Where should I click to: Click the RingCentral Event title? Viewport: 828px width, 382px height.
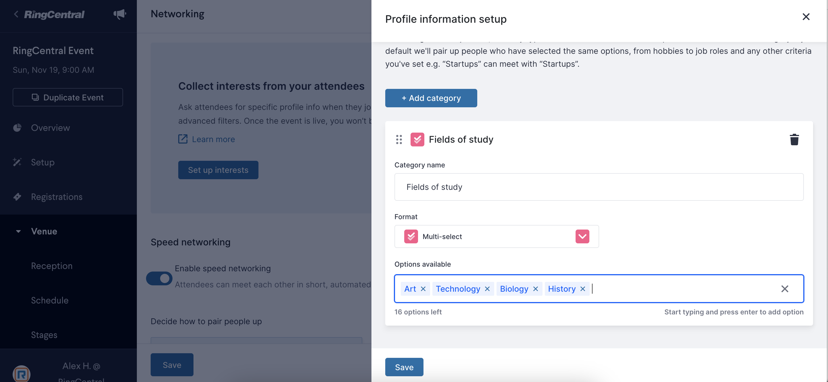pyautogui.click(x=53, y=51)
